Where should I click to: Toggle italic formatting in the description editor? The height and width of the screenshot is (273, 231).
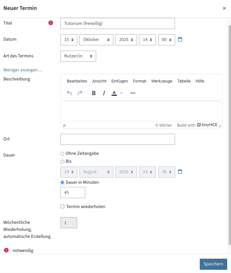(x=104, y=93)
